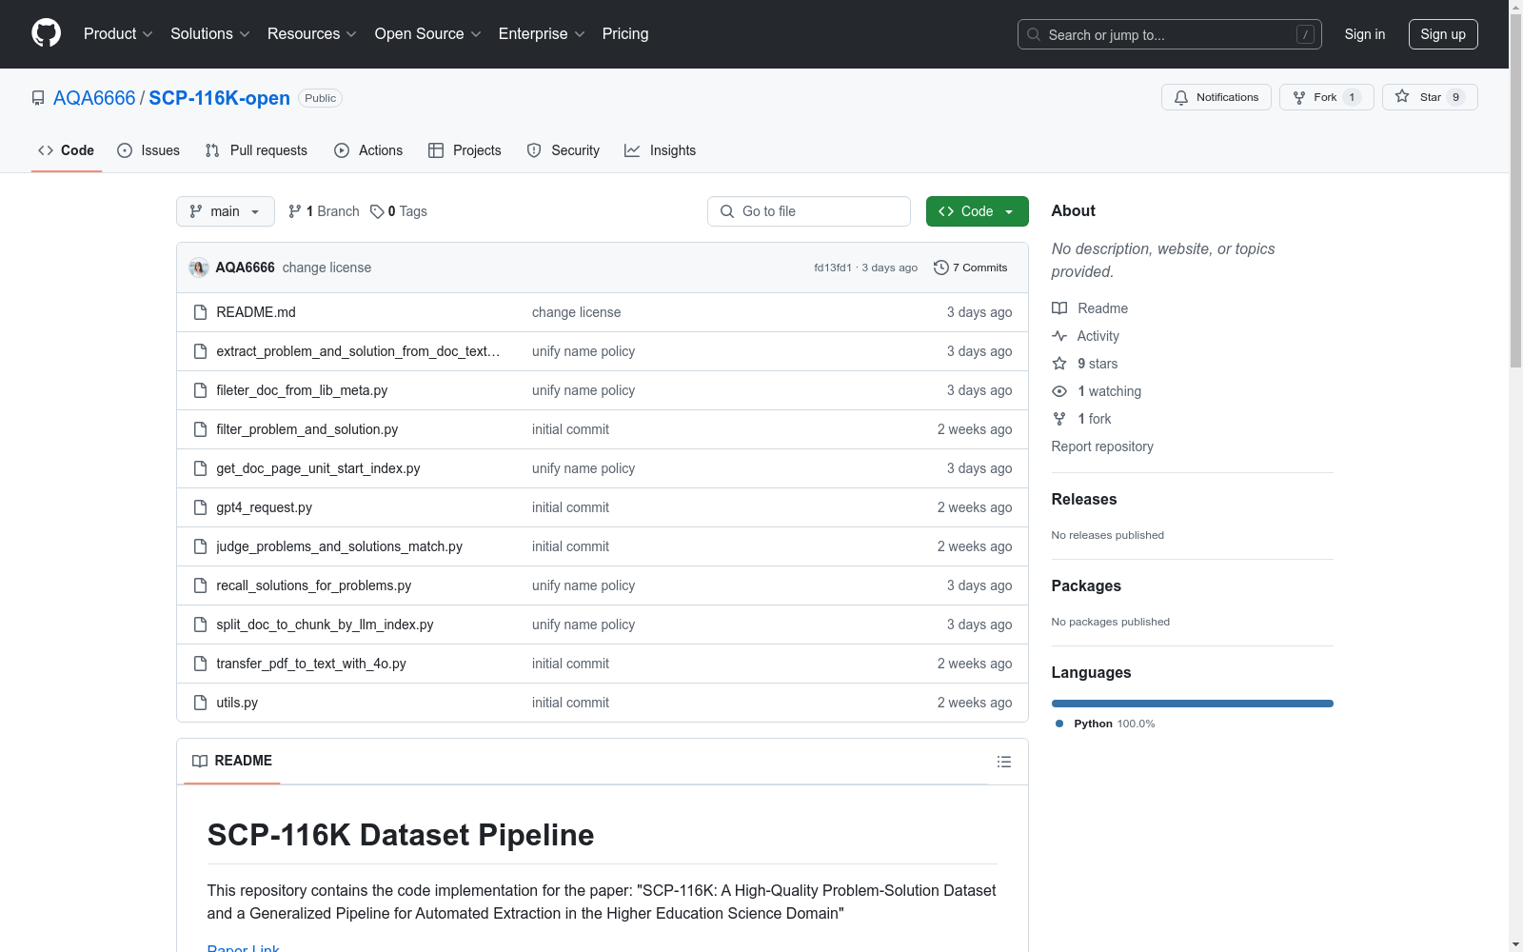This screenshot has width=1523, height=952.
Task: Click the Star icon in header
Action: [1402, 96]
